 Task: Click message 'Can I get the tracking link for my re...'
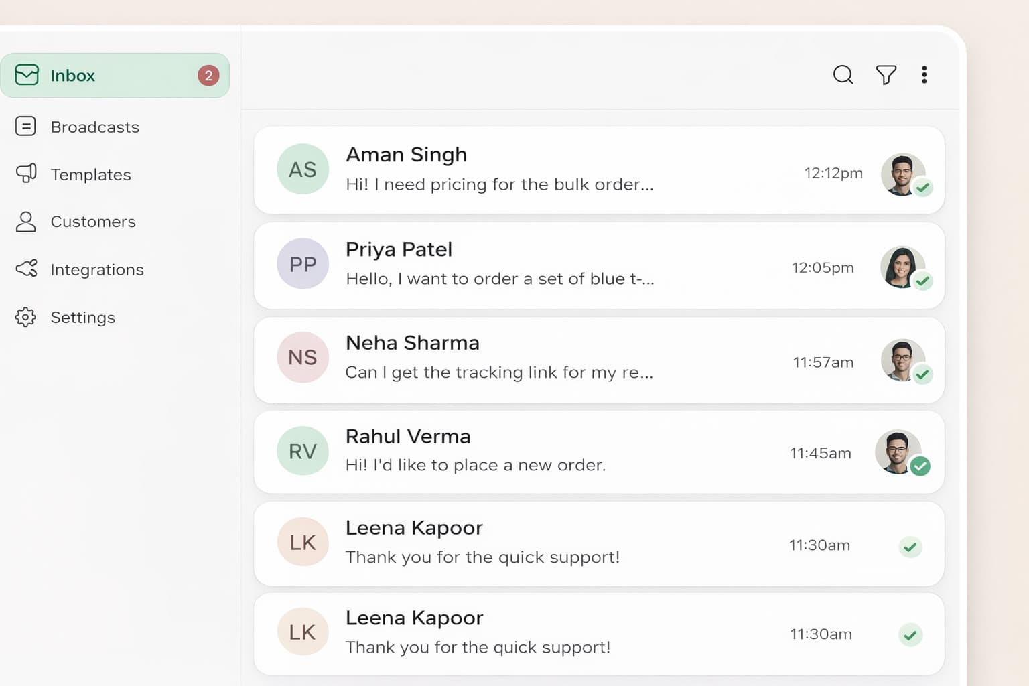click(x=499, y=372)
